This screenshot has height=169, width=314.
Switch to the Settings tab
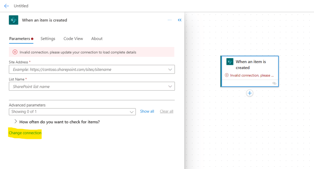coord(48,39)
